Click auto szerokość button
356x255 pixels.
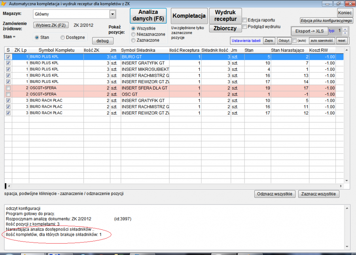click(322, 41)
